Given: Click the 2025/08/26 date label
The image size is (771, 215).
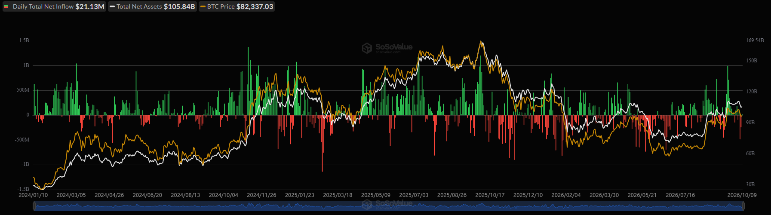Looking at the screenshot, I should coord(452,195).
